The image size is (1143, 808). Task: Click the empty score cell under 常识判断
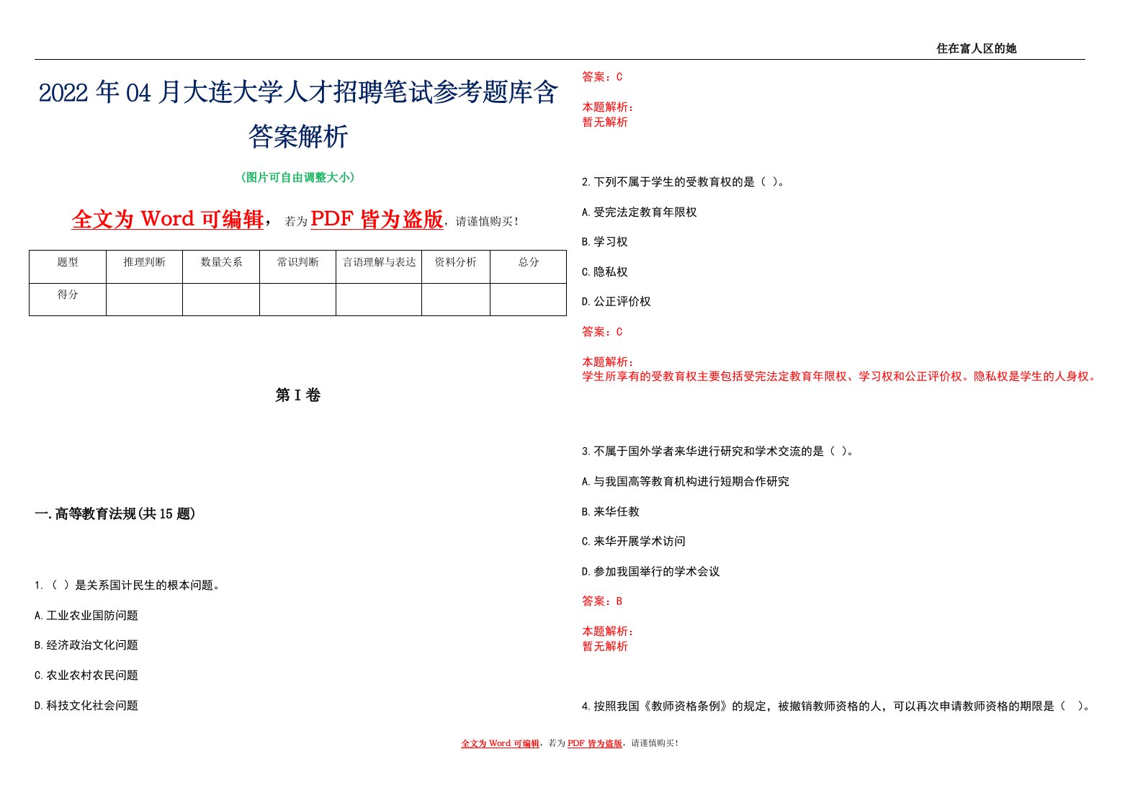(297, 300)
